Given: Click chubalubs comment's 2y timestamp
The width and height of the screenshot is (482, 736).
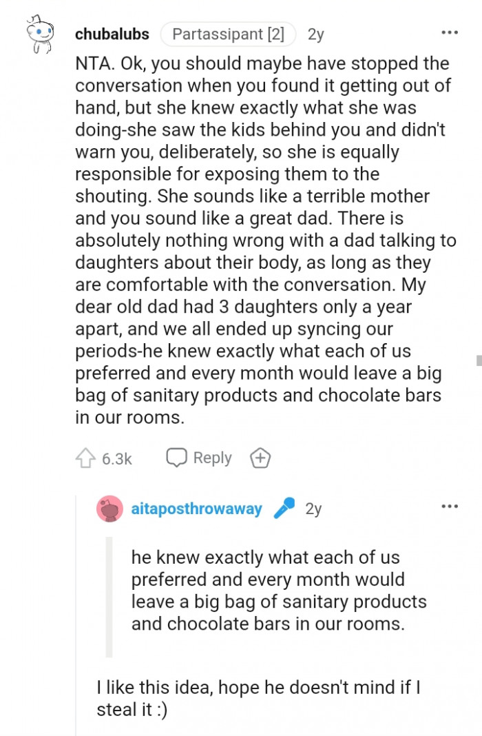Looking at the screenshot, I should [x=316, y=34].
